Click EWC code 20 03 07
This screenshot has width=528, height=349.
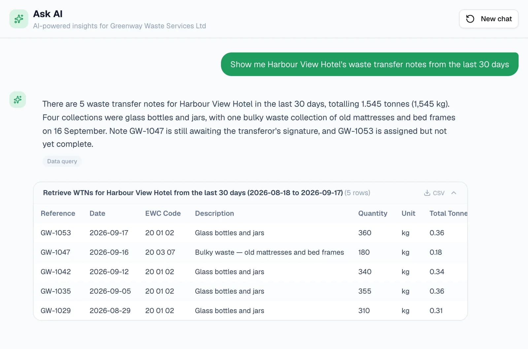coord(160,252)
